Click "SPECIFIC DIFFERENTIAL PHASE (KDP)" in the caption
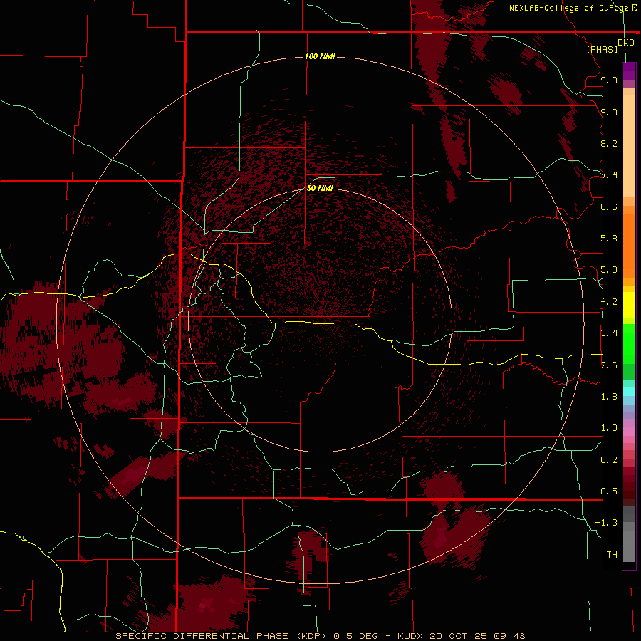This screenshot has height=641, width=641. [222, 636]
